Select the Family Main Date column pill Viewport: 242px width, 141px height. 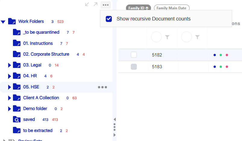171,8
